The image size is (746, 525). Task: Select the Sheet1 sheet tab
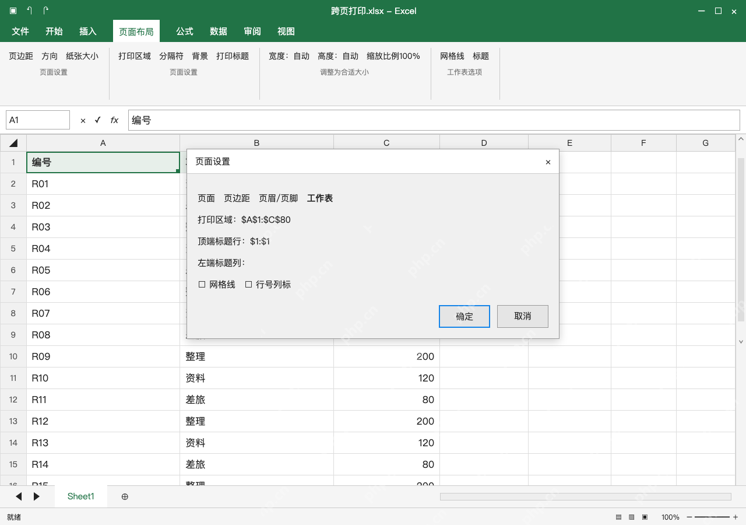tap(81, 496)
